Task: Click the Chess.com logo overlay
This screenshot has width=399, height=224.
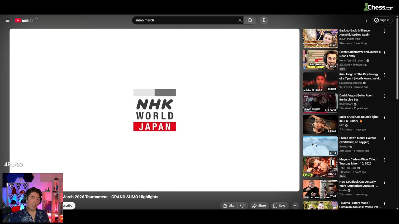Action: click(378, 7)
